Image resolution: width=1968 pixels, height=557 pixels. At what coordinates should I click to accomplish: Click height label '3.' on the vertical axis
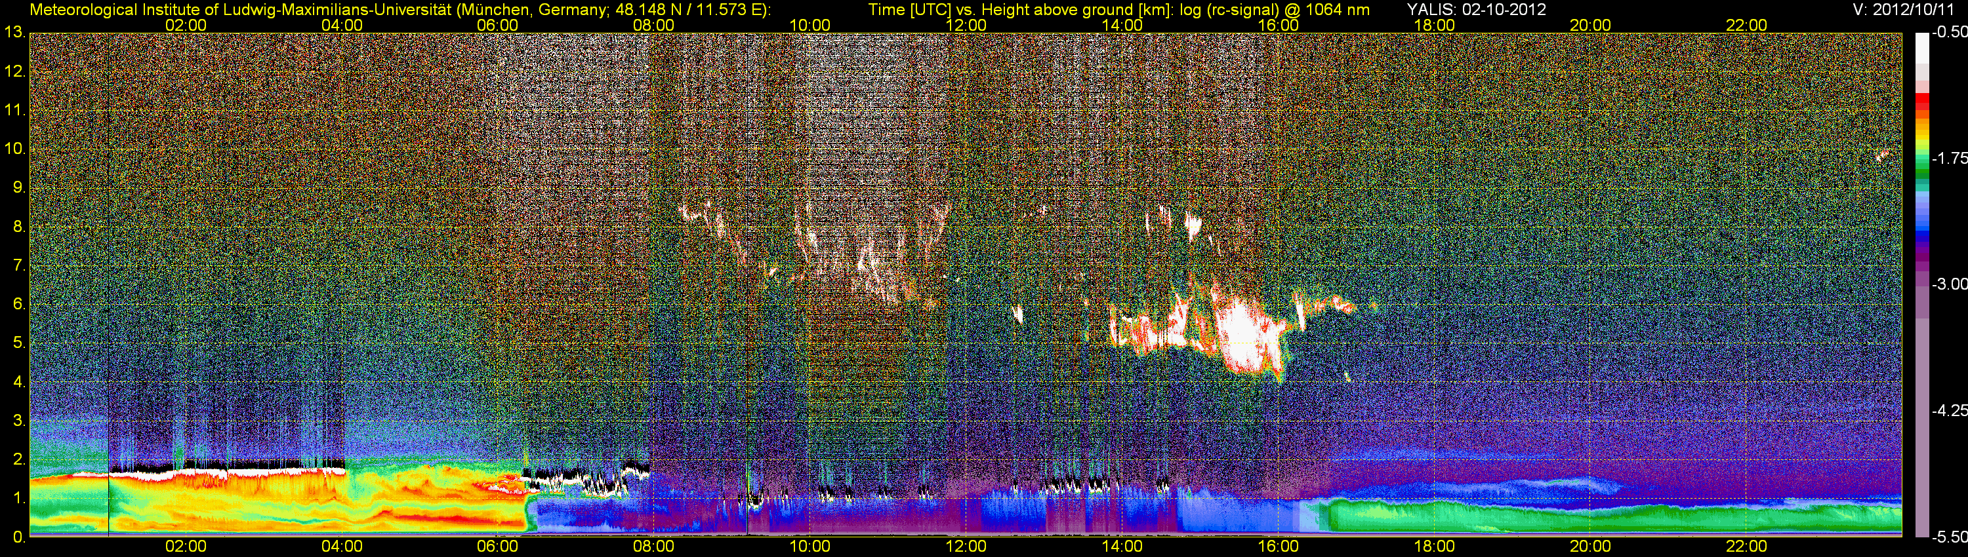pos(19,421)
